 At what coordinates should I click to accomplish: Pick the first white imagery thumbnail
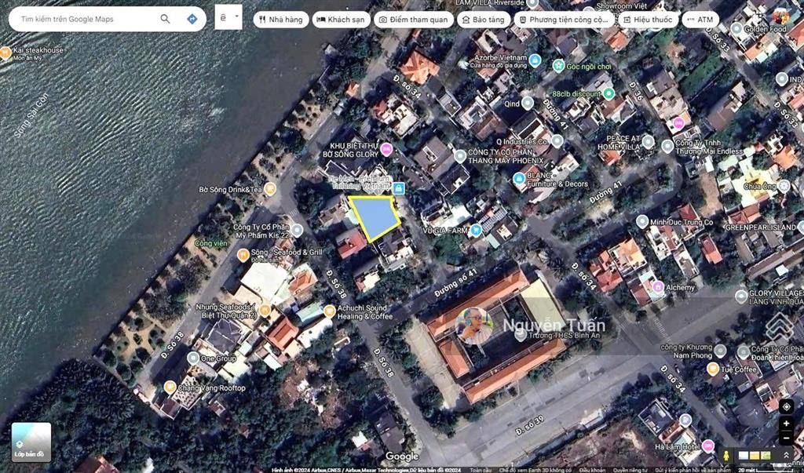tap(744, 455)
